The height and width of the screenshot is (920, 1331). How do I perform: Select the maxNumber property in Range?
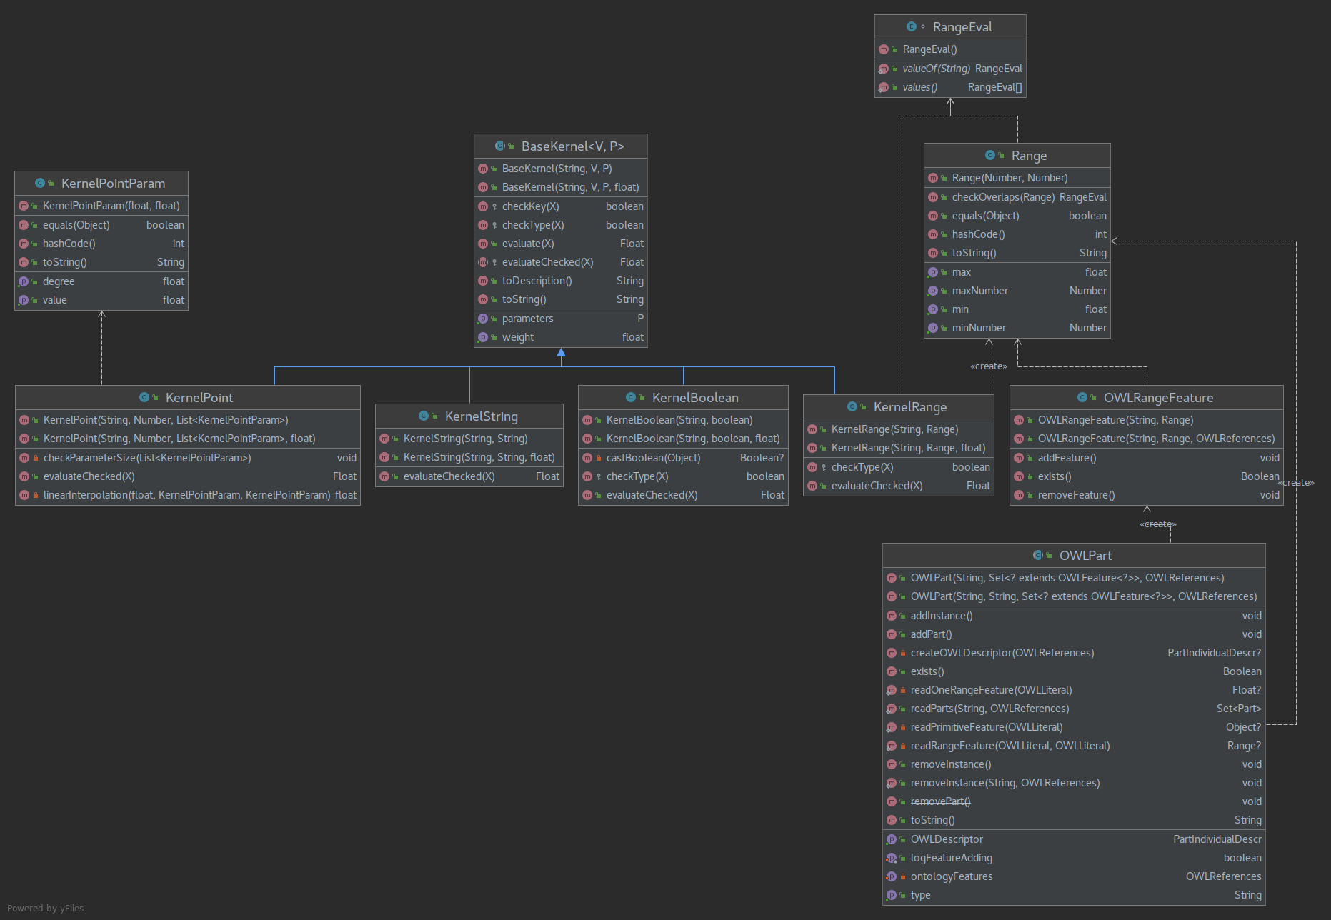coord(979,291)
